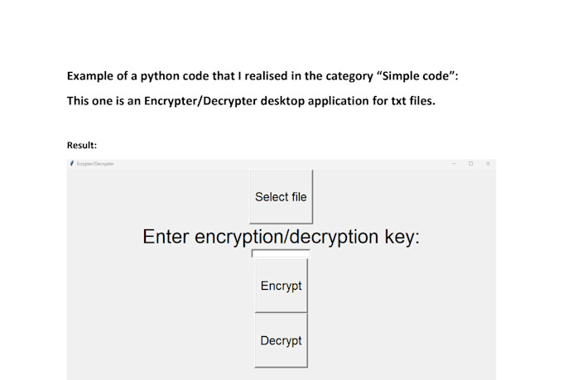The image size is (563, 380).
Task: Click the empty title bar area of app window
Action: (x=280, y=164)
